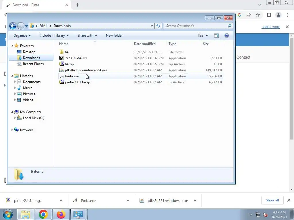Screen dimensions: 294x220
Task: Select Local Disk (C:)
Action: tap(34, 118)
